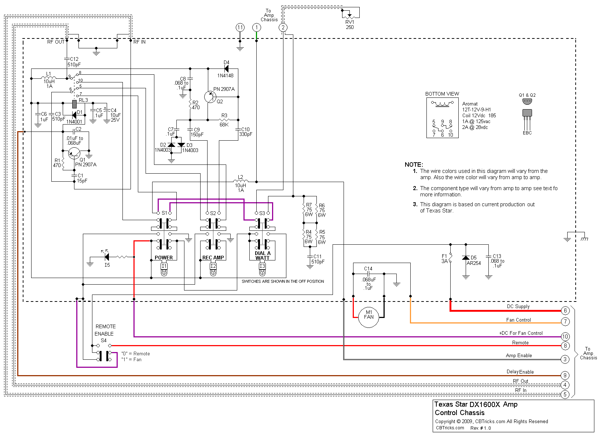
Task: Select the L2 10uH inductor symbol
Action: (241, 181)
